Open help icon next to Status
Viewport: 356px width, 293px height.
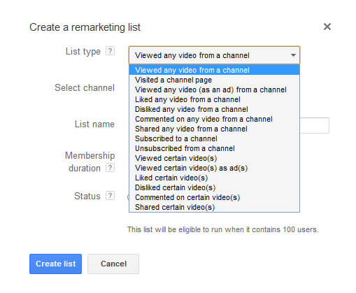110,196
